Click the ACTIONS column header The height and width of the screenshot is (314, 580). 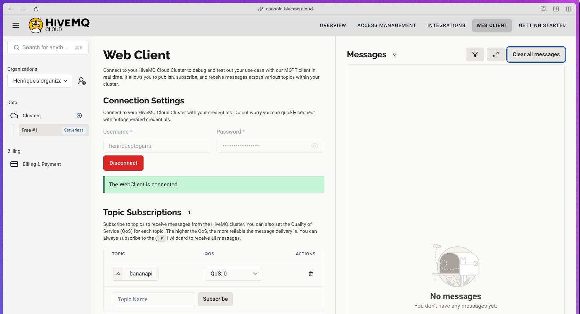[x=305, y=254]
